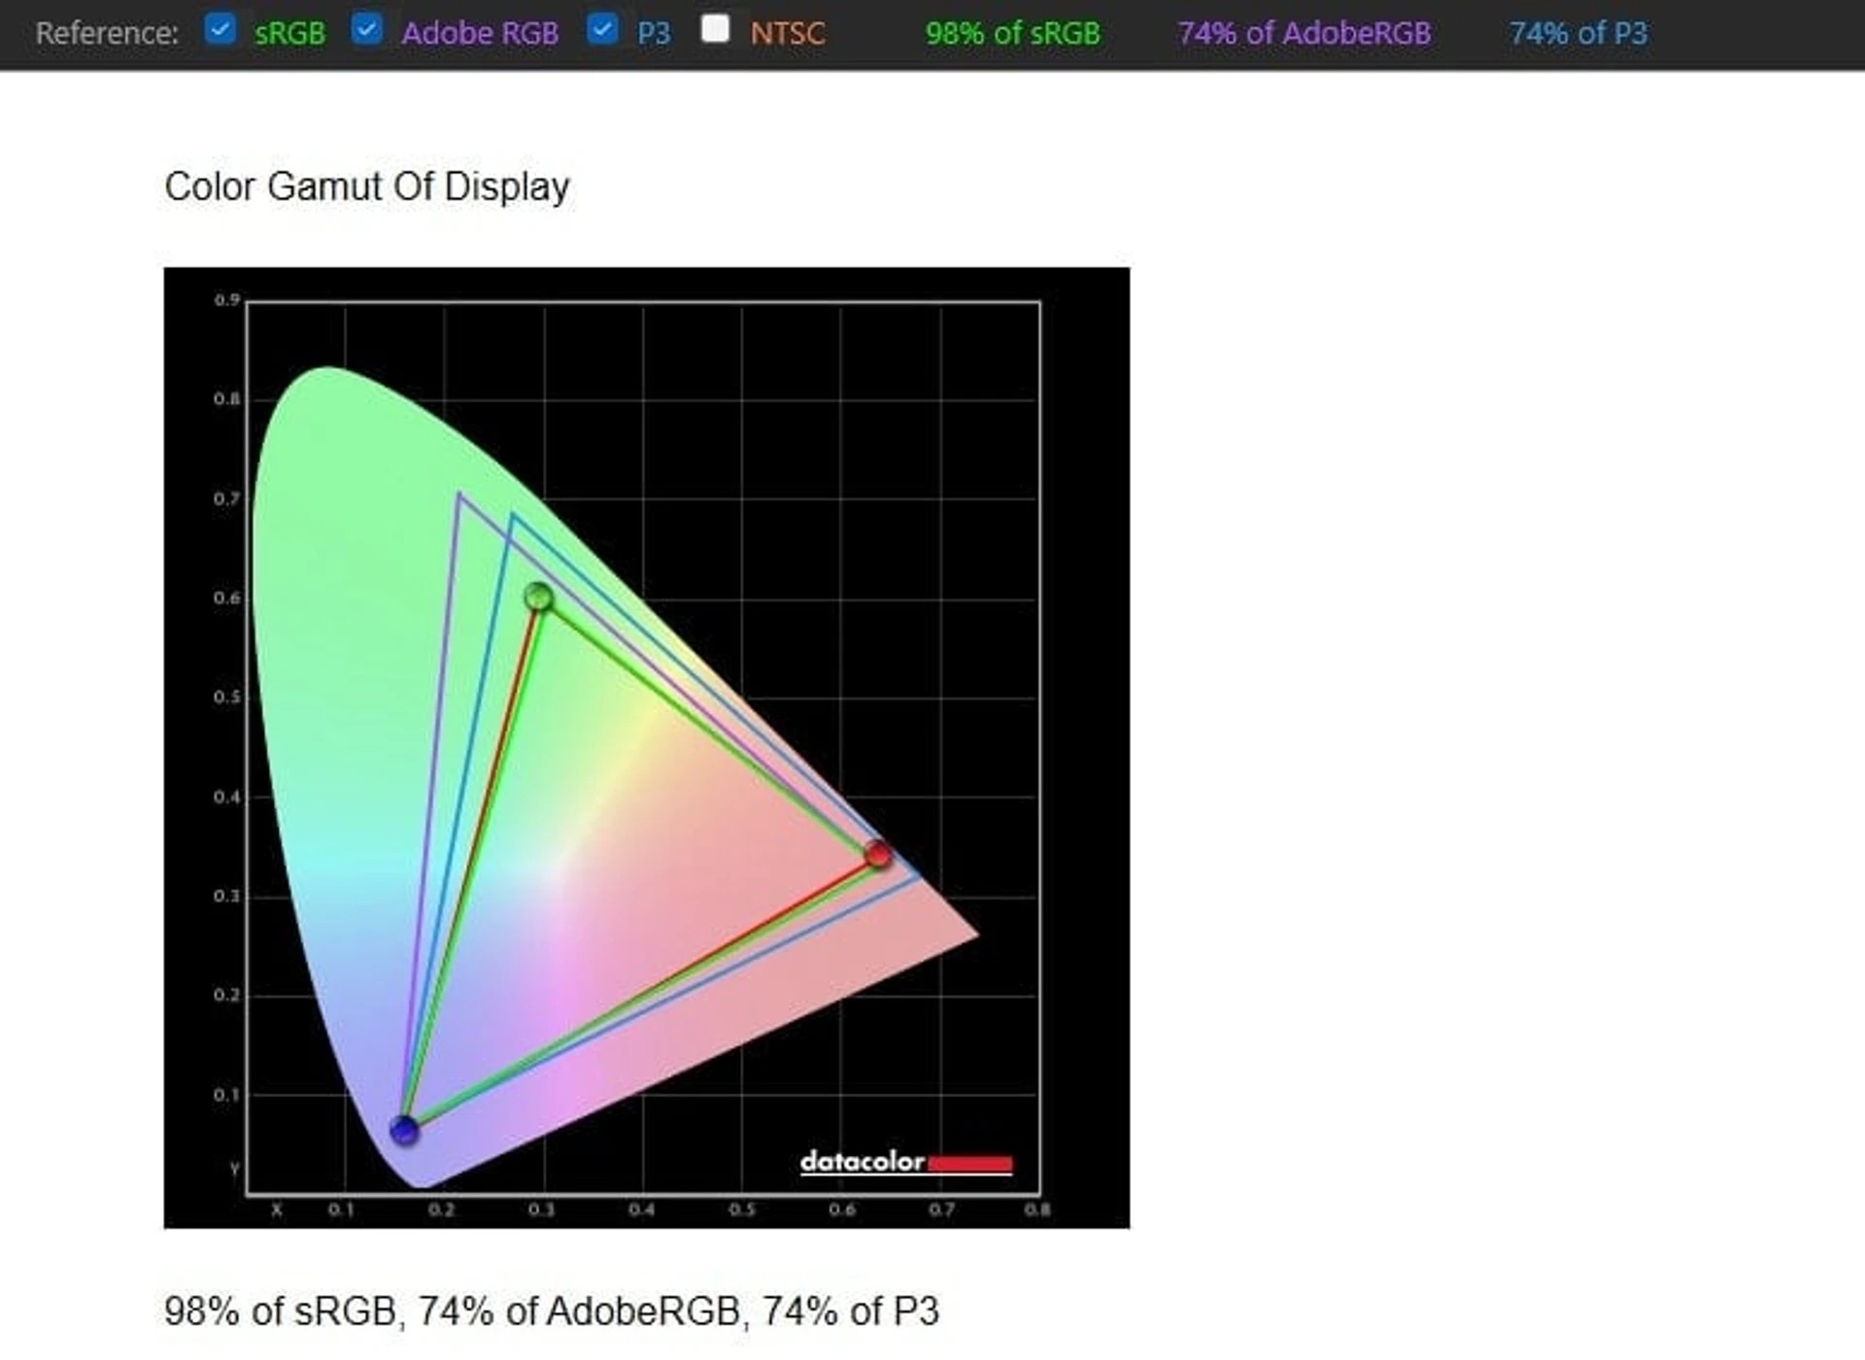The height and width of the screenshot is (1360, 1865).
Task: Click the blue P3 label
Action: coord(654,33)
